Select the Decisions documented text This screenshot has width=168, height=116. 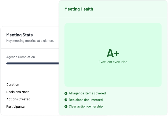click(x=86, y=100)
